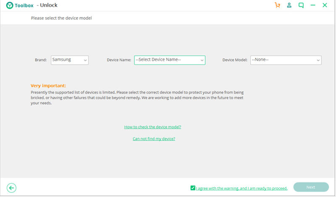Open the shopping cart icon
The image size is (336, 197).
(x=277, y=5)
